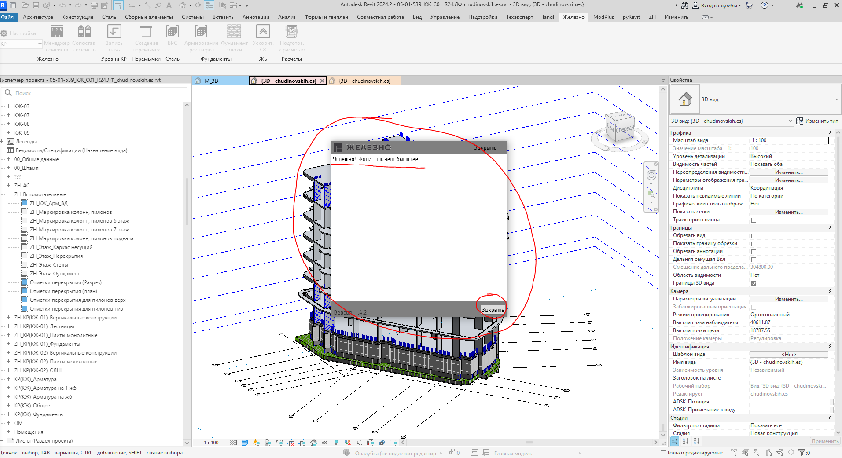Toggle the Показать границу обрезки checkbox

pos(754,244)
